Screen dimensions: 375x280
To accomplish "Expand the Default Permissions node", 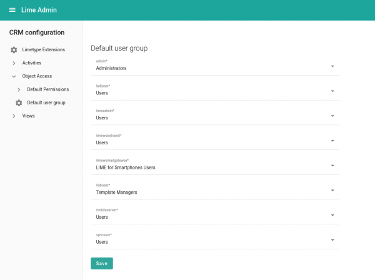I will pos(19,89).
